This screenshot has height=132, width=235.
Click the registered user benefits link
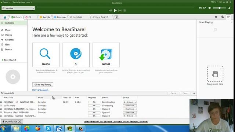click(116, 122)
